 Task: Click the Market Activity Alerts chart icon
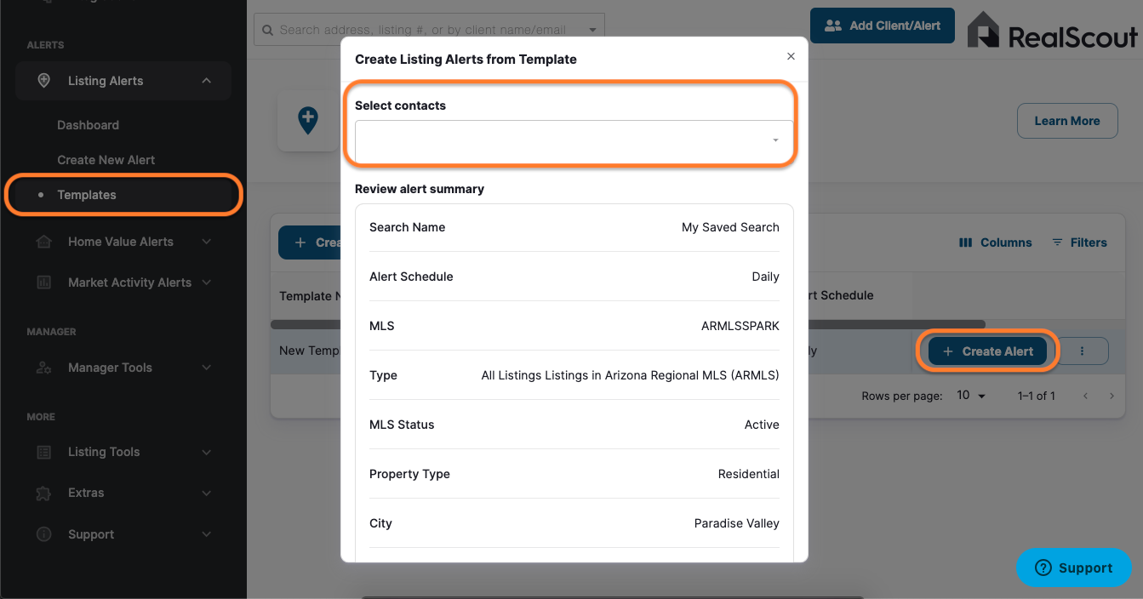tap(44, 282)
